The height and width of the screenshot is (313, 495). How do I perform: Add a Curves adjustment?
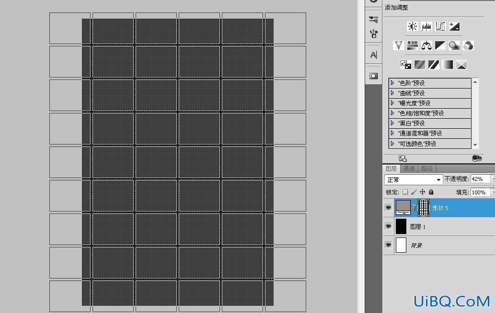440,26
